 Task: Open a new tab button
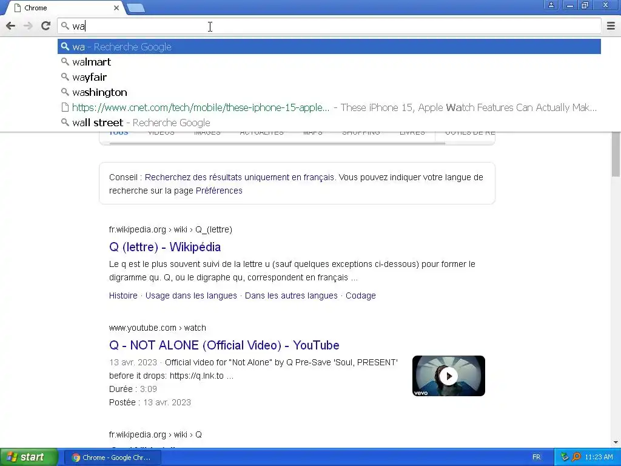point(136,8)
